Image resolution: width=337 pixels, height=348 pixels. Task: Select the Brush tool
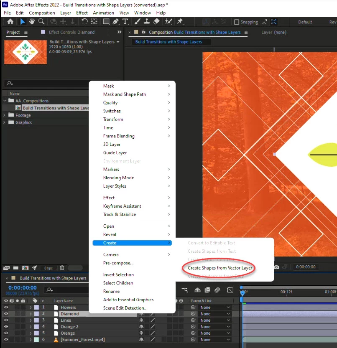tap(137, 22)
